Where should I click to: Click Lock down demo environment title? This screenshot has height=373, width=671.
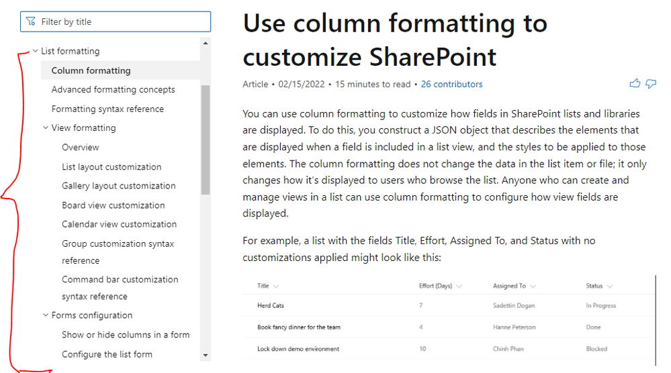pos(298,349)
